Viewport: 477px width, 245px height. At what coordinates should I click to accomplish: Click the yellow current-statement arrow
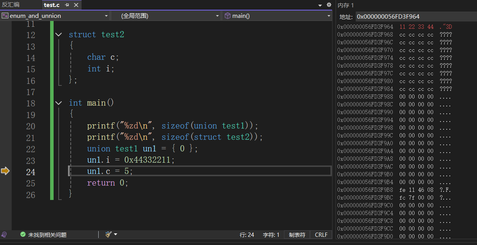click(x=5, y=171)
